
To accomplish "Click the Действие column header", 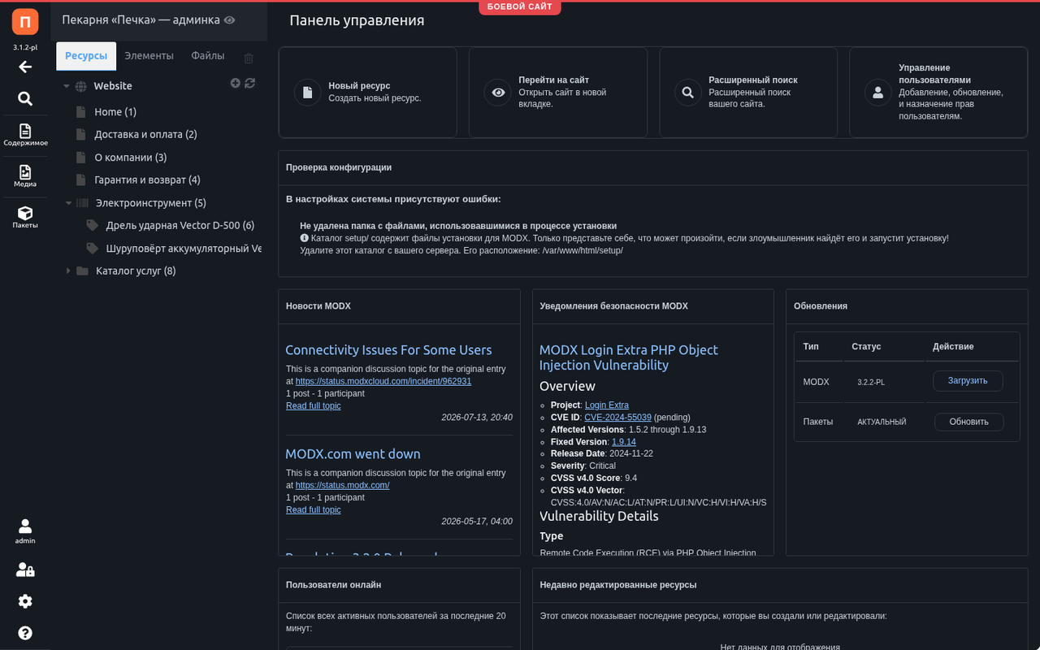I will tap(953, 346).
